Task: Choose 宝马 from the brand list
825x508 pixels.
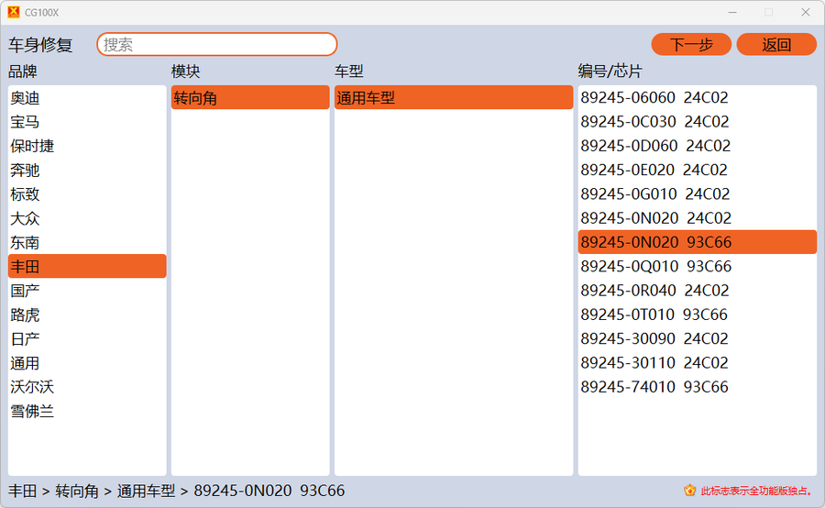Action: [26, 122]
